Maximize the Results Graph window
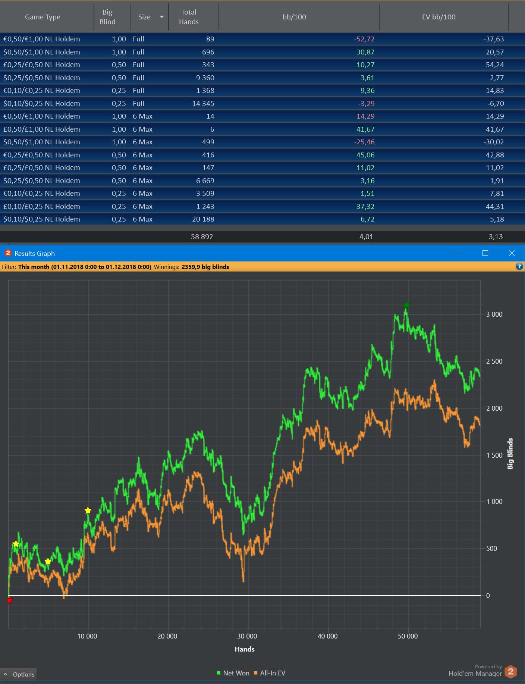Viewport: 525px width, 684px height. click(x=485, y=253)
